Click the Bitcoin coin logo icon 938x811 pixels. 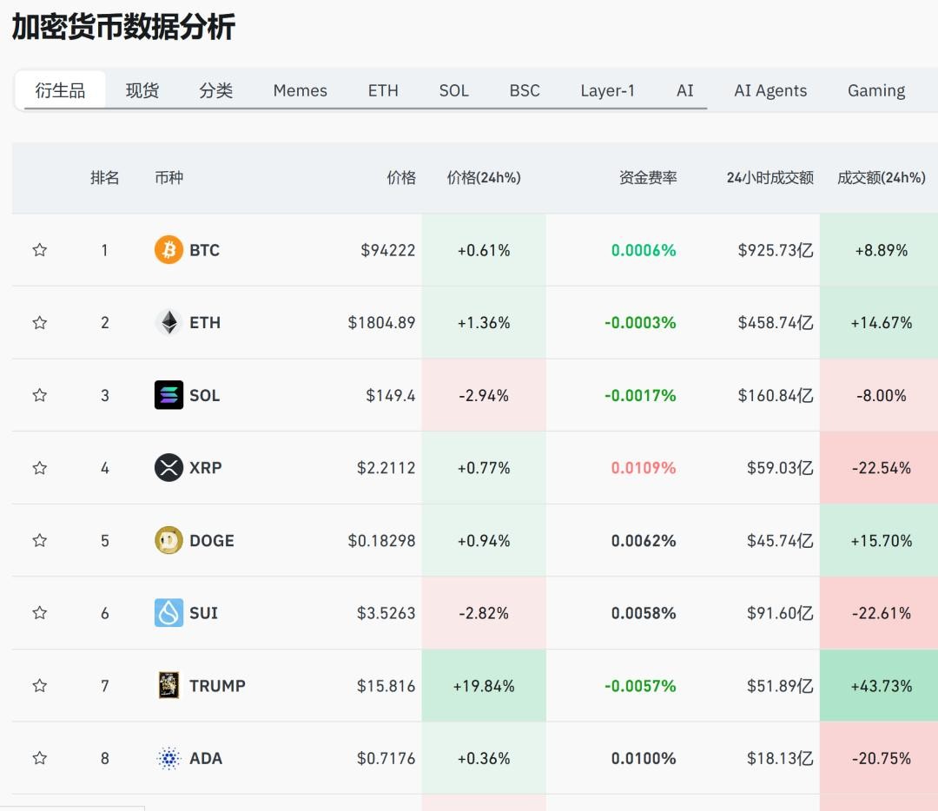168,250
